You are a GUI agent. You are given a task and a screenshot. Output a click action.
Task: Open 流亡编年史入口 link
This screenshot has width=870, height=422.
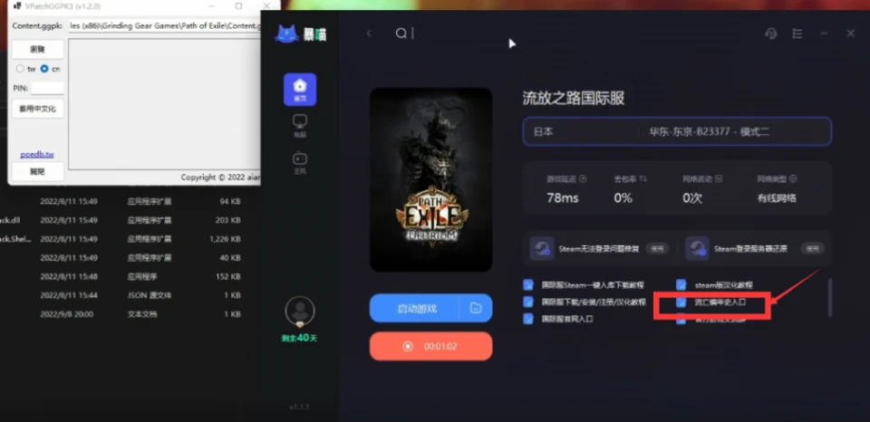pos(720,302)
